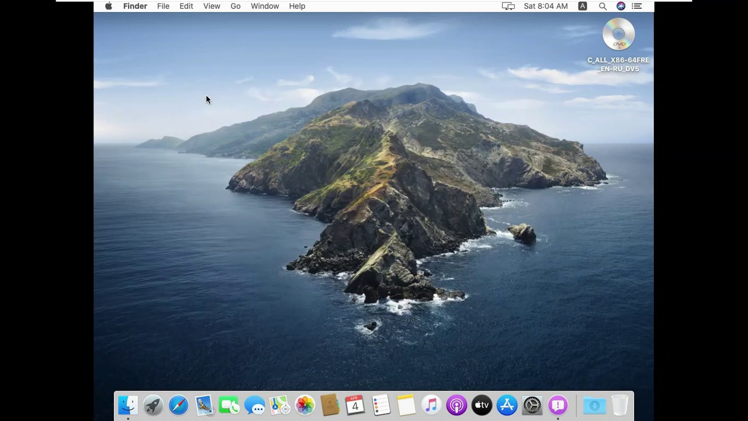Viewport: 748px width, 421px height.
Task: Open the Mail app in the Dock
Action: (x=204, y=405)
